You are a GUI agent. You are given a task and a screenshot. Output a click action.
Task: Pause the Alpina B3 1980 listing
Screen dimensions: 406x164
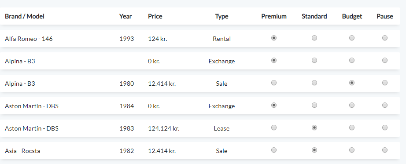tap(385, 83)
